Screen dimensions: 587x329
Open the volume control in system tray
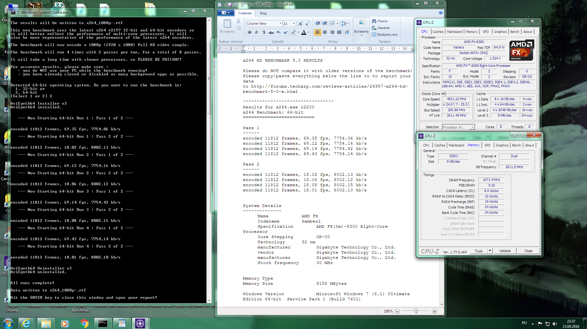555,324
